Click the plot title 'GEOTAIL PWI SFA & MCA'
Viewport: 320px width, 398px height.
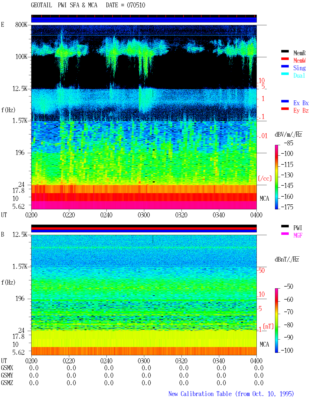point(64,5)
